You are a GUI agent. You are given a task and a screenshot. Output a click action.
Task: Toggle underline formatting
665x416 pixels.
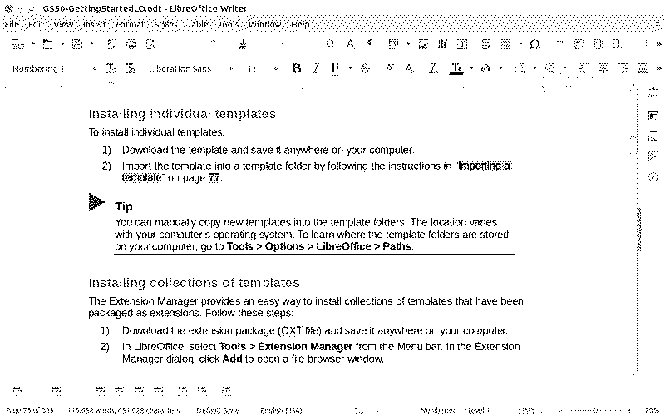click(335, 68)
